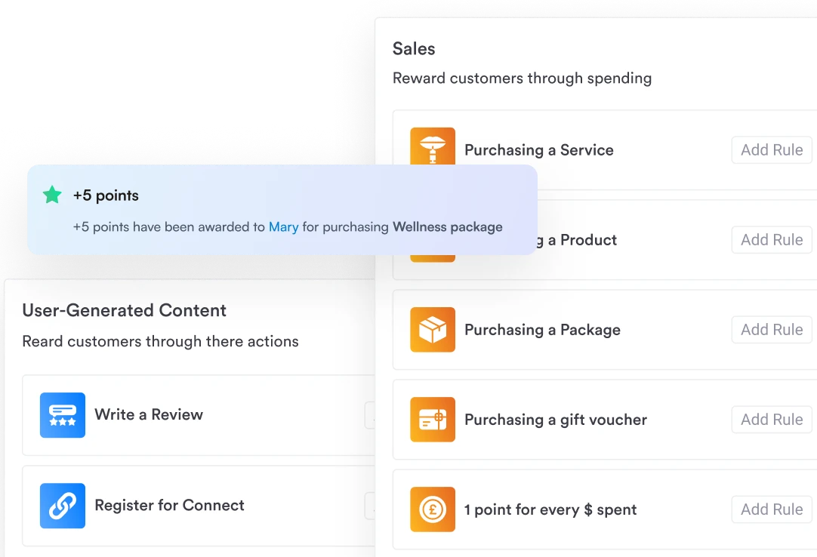817x557 pixels.
Task: Add Rule for Purchasing a gift voucher
Action: coord(772,420)
